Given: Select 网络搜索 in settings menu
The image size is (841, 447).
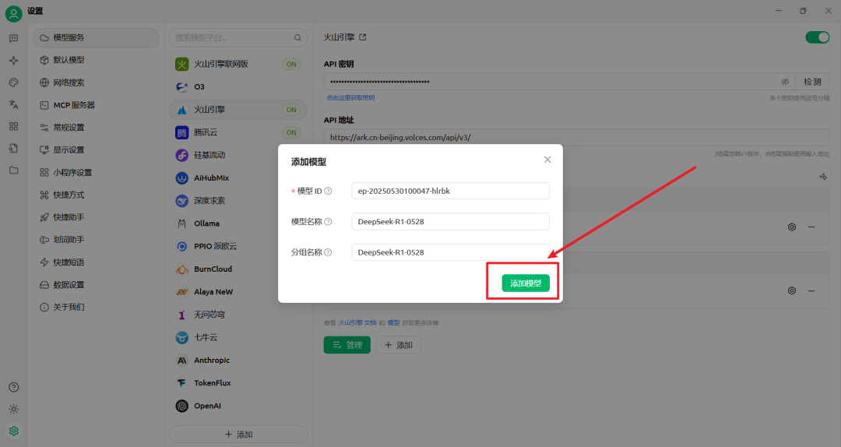Looking at the screenshot, I should pyautogui.click(x=96, y=83).
